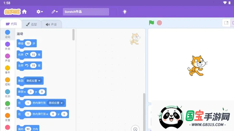Select the 侦测 sensing category

point(8,94)
